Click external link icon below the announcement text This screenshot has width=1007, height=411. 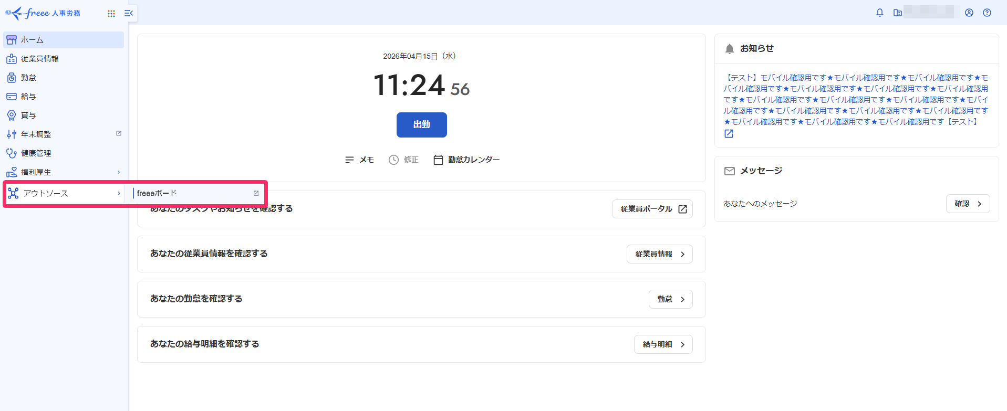[x=729, y=134]
